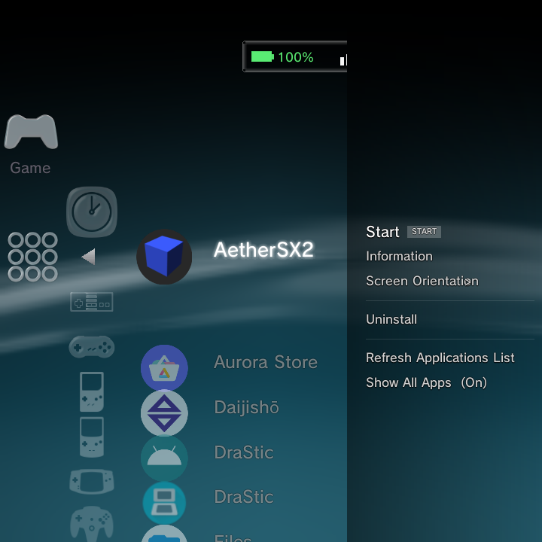Toggle Show All Apps (On)
This screenshot has height=542, width=542.
coord(426,383)
